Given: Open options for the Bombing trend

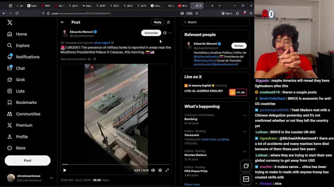Looking at the screenshot, I should point(245,116).
